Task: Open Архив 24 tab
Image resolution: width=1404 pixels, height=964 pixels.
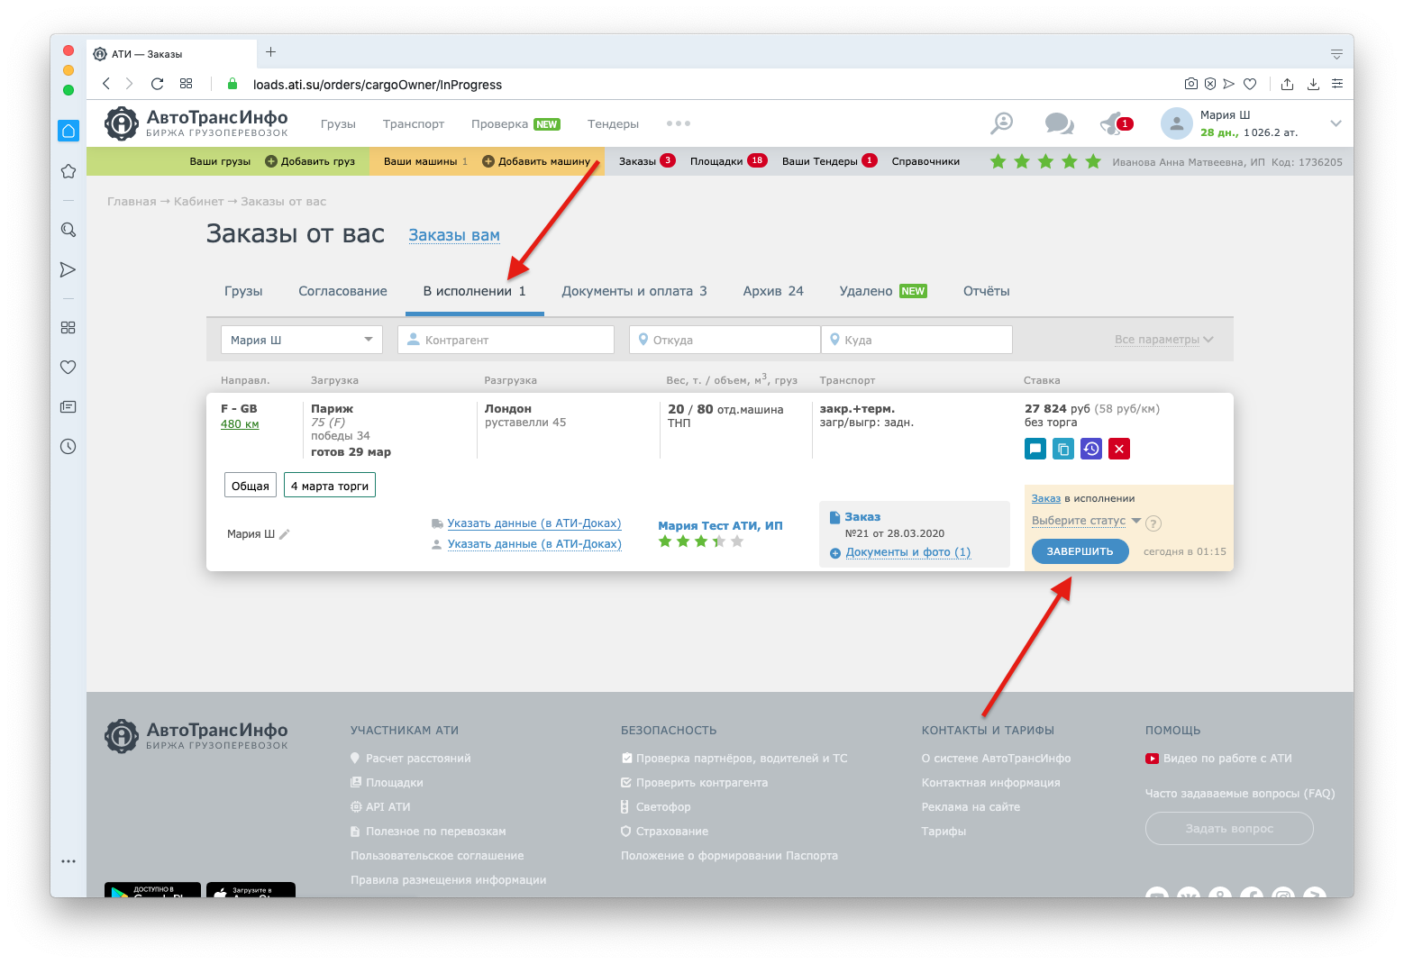Action: (x=773, y=291)
